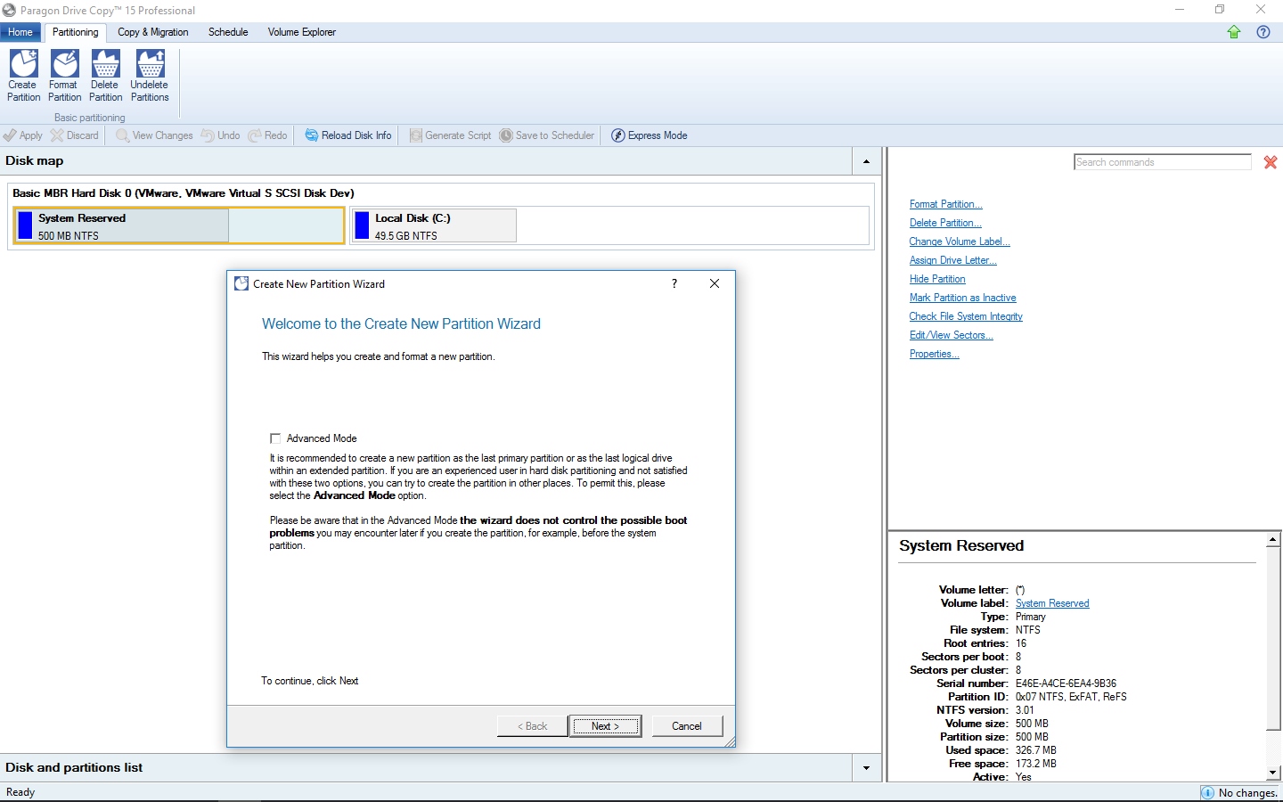Expand the Disk and partitions list panel
Image resolution: width=1283 pixels, height=802 pixels.
tap(866, 768)
